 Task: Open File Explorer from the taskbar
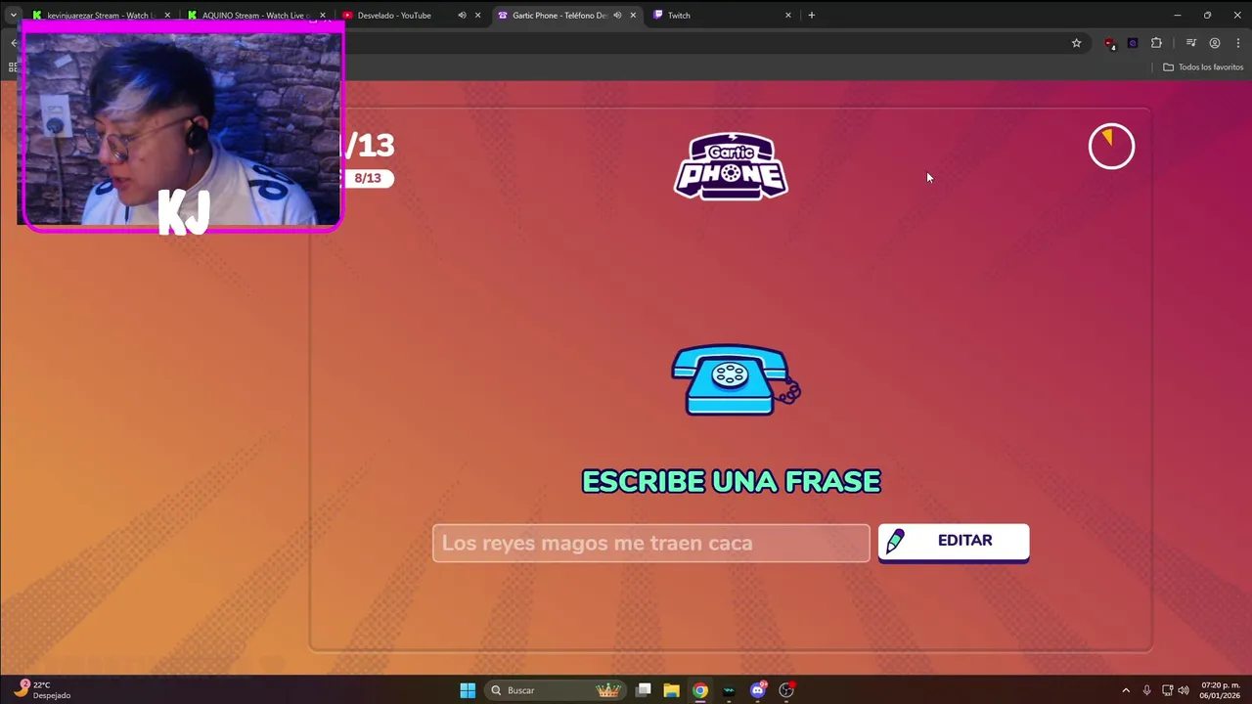[x=671, y=690]
